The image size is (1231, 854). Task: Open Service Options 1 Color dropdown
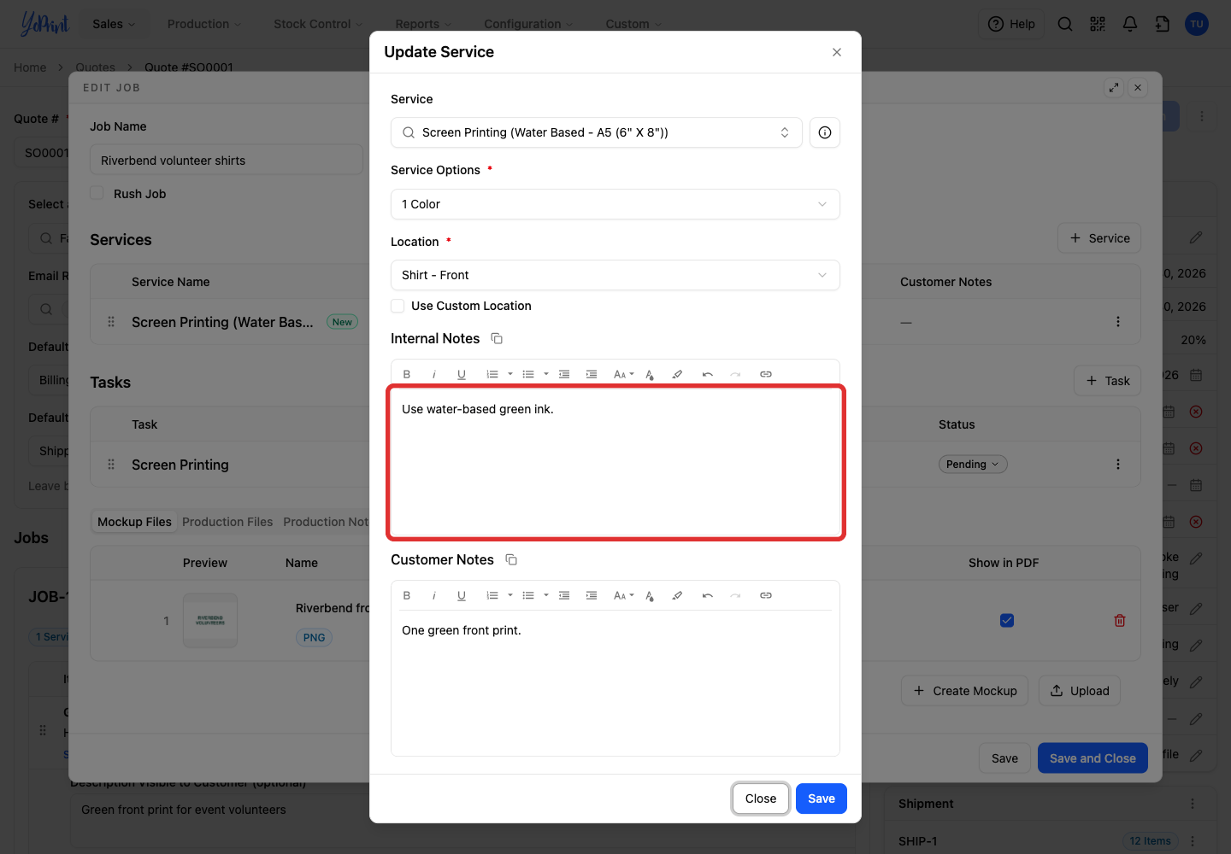[x=615, y=204]
